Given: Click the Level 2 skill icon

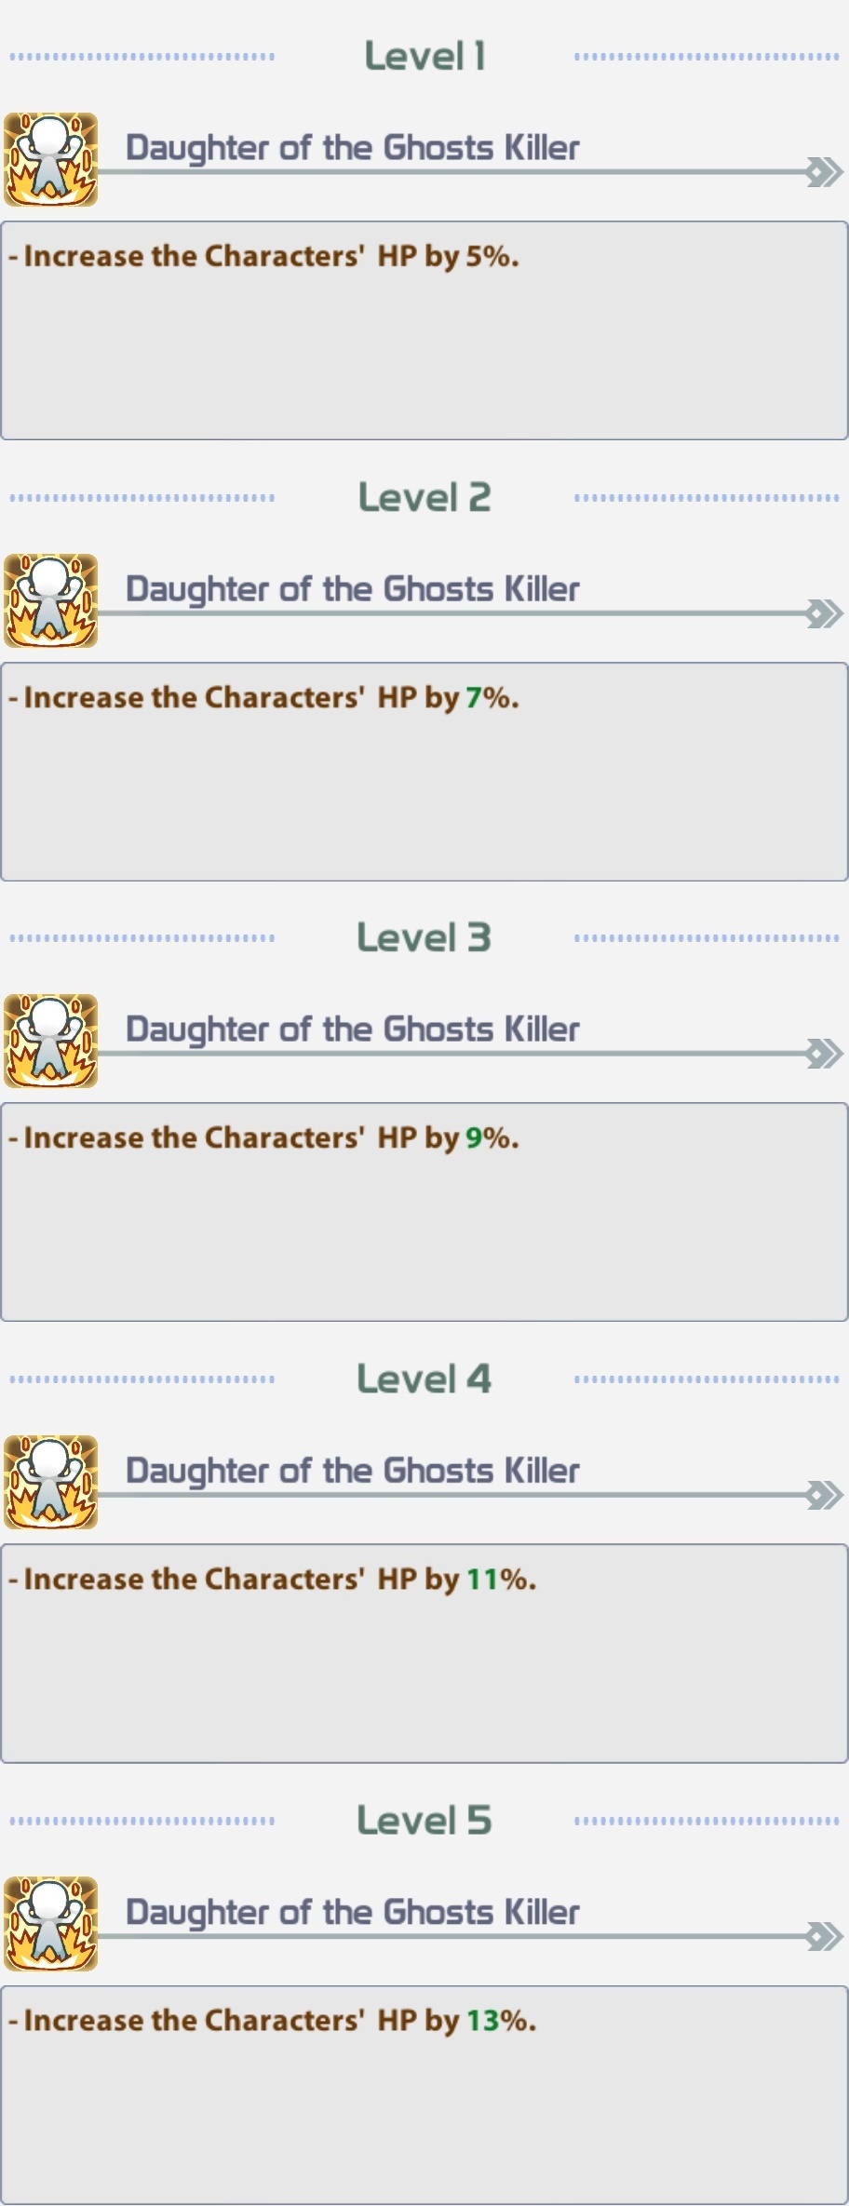Looking at the screenshot, I should (51, 600).
